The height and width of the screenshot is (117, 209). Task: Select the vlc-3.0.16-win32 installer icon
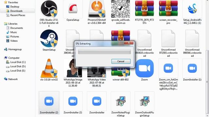coord(49,68)
